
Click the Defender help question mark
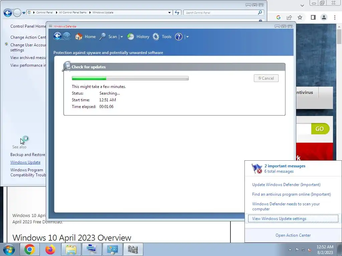[x=179, y=37]
